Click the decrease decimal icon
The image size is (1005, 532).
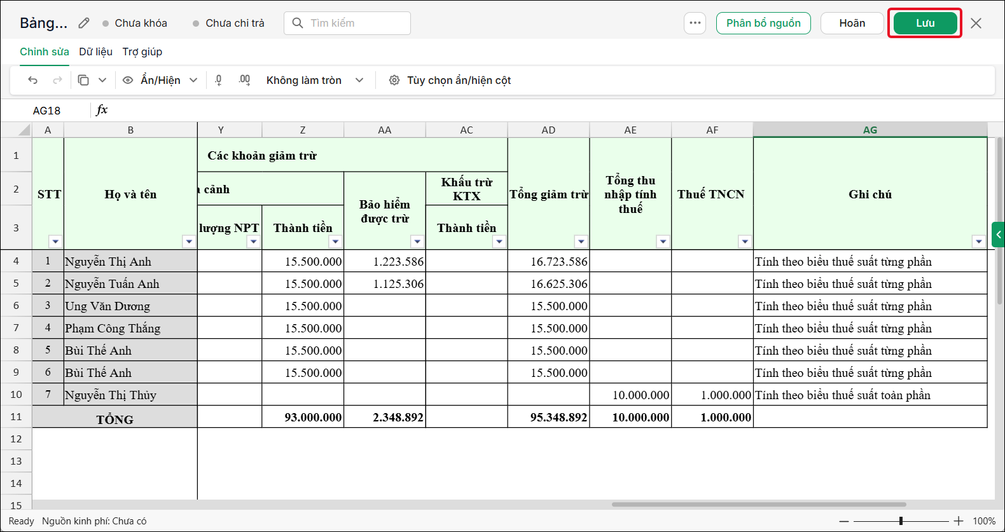(219, 80)
